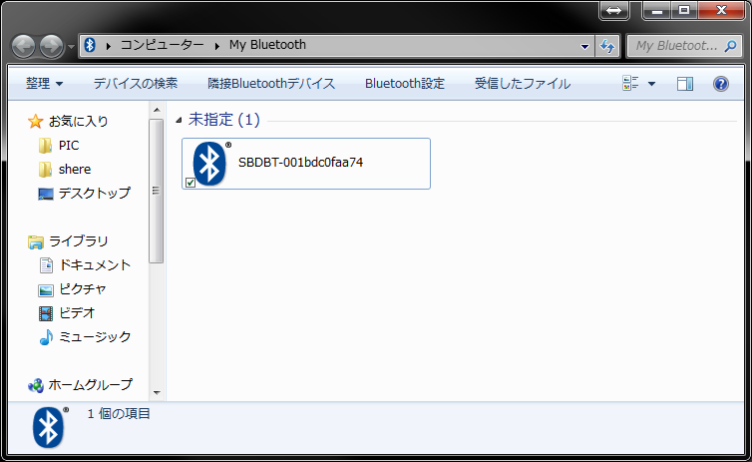This screenshot has height=462, width=752.
Task: Click the ライブラリ folder icon
Action: tap(36, 241)
